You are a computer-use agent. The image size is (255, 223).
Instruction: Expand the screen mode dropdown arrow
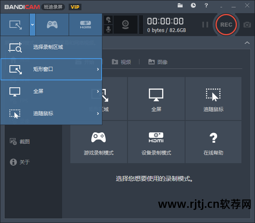(32, 25)
